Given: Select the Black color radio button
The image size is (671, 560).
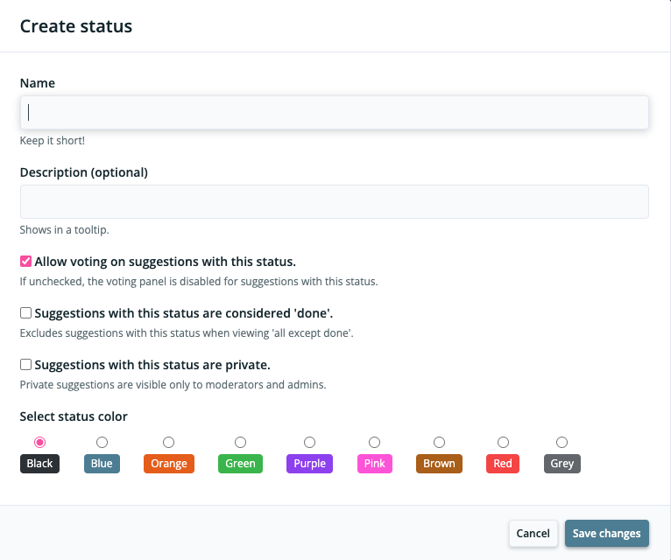Looking at the screenshot, I should point(39,443).
